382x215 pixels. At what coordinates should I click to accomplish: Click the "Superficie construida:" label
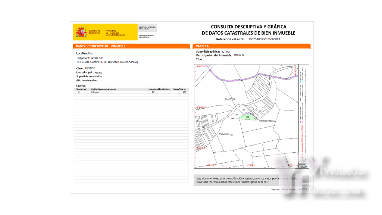pos(89,76)
